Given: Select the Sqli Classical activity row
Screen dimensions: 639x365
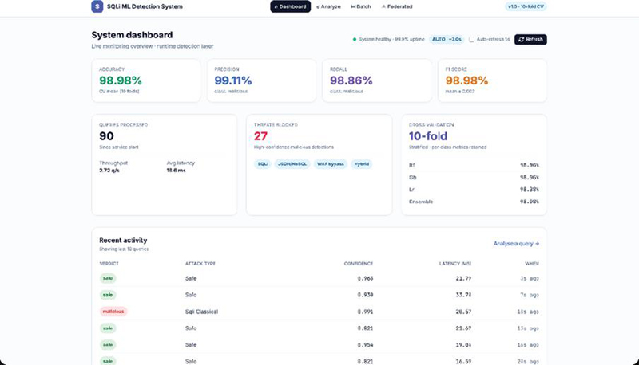Looking at the screenshot, I should [319, 312].
